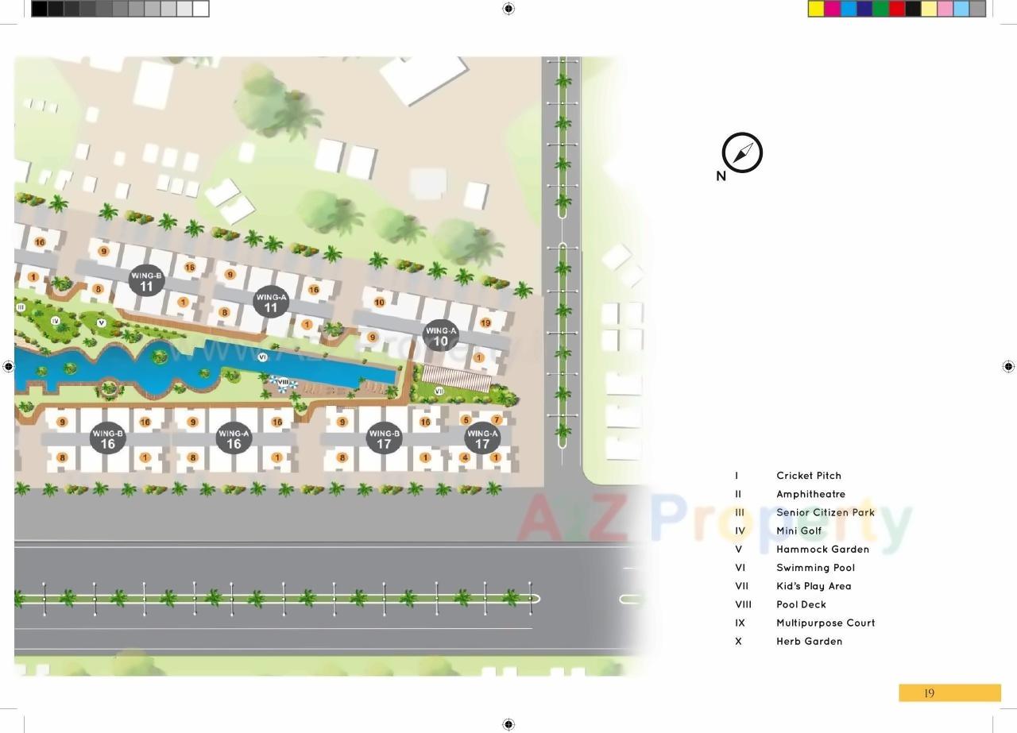
Task: Click the Hammock Garden legend text
Action: coord(823,549)
